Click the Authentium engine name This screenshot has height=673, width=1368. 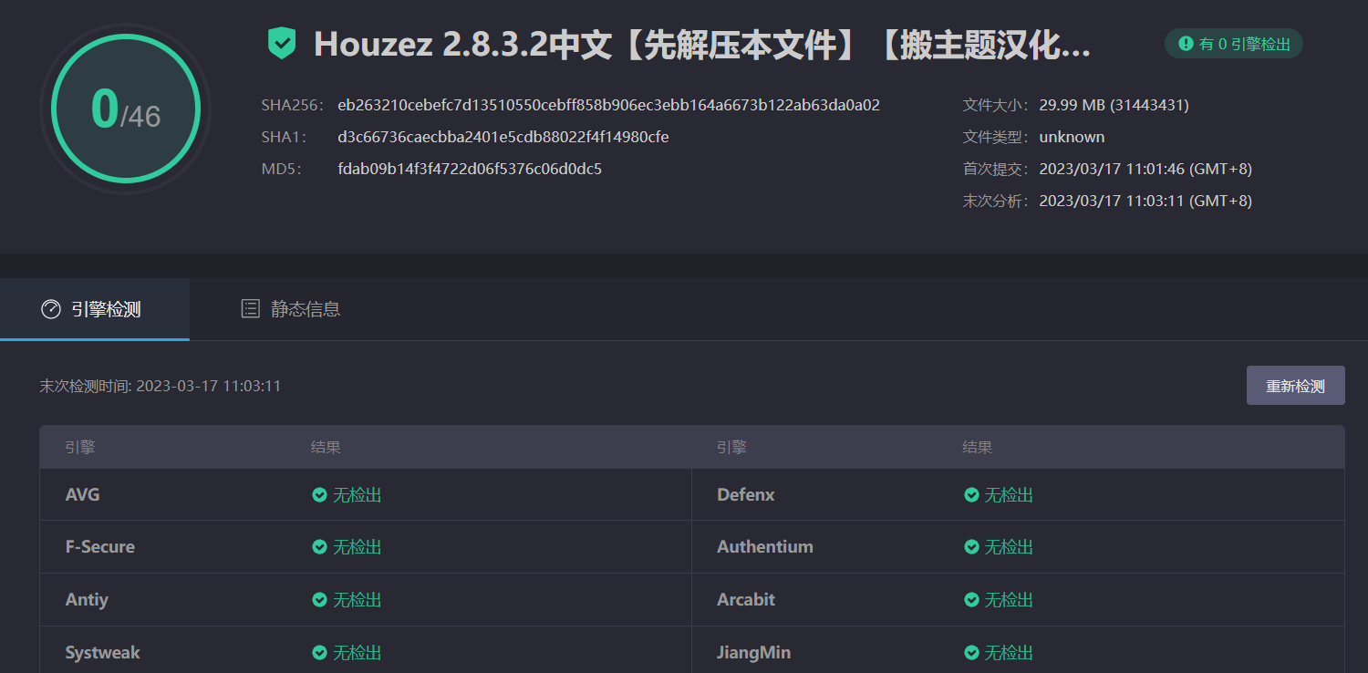pos(765,547)
